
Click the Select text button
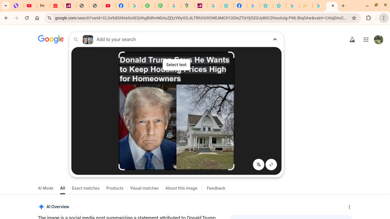(x=176, y=65)
